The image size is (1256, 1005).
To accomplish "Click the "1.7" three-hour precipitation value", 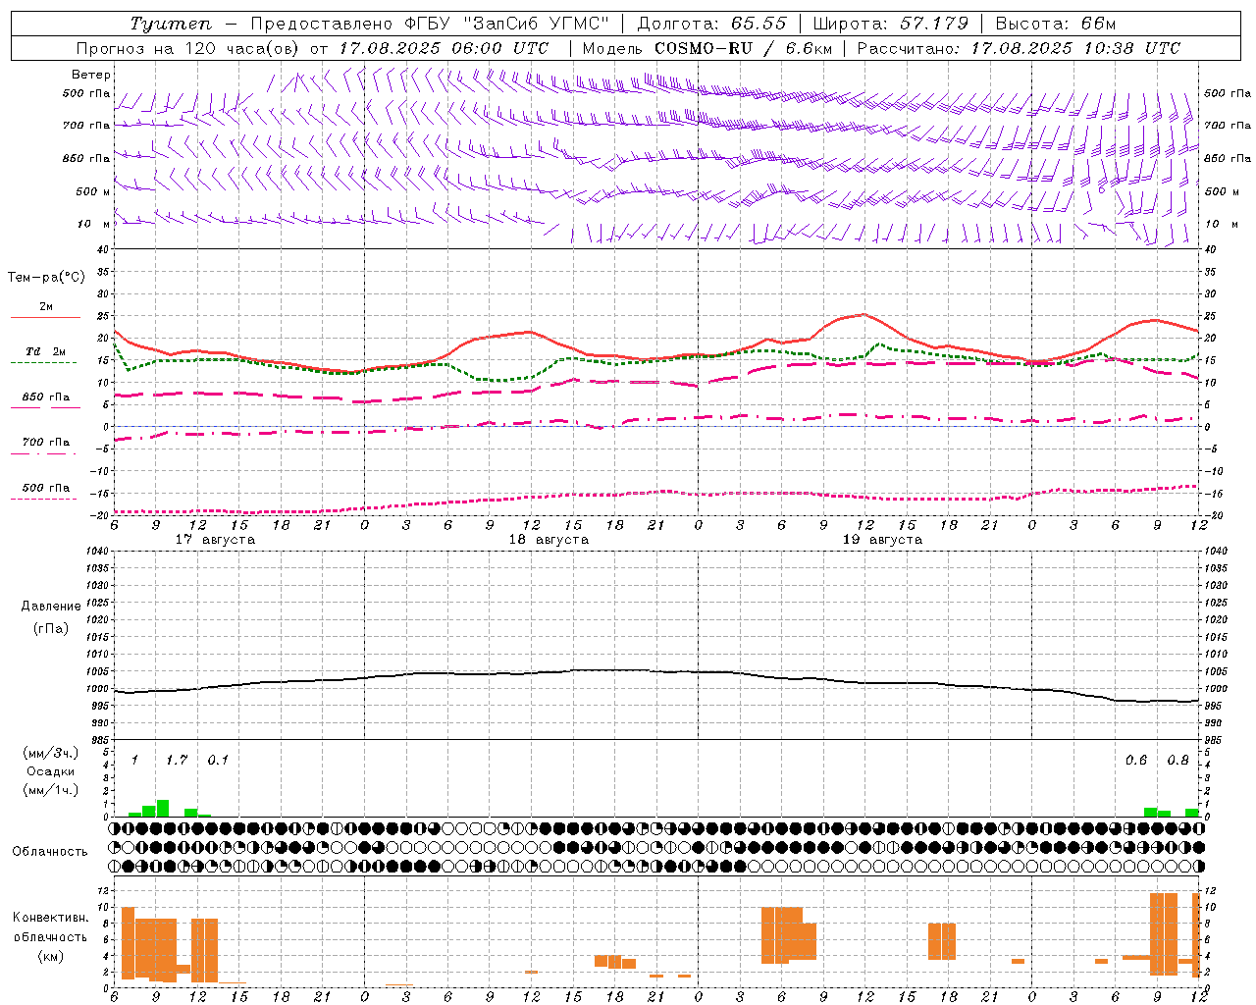I will (177, 760).
